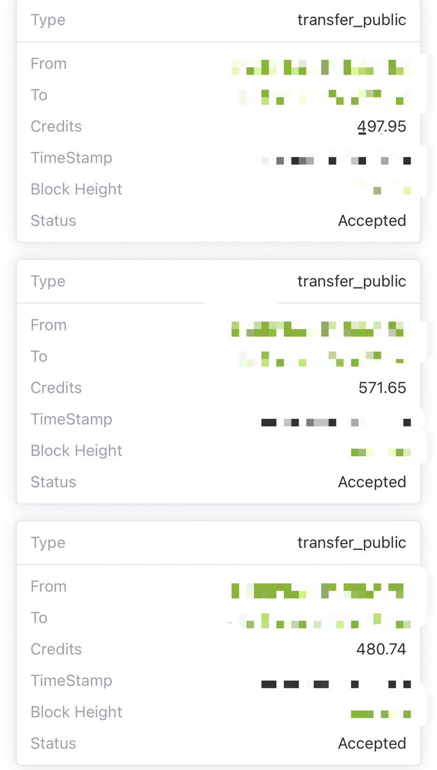The width and height of the screenshot is (437, 770).
Task: Click transfer_public type in the last card
Action: pyautogui.click(x=352, y=542)
